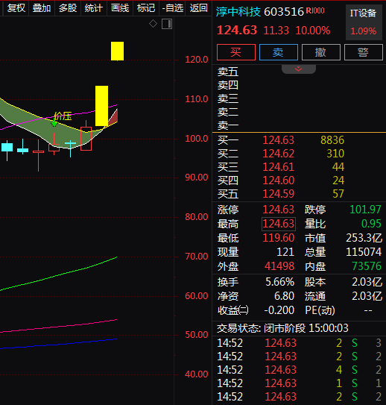The height and width of the screenshot is (405, 386).
Task: Click 市值 value 253.3亿
Action: (x=364, y=238)
